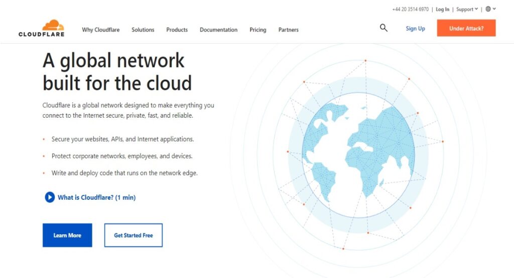This screenshot has height=278, width=514.
Task: Open the Solutions menu
Action: click(x=143, y=30)
